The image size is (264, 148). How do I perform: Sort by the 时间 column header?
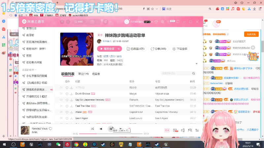tap(192, 81)
